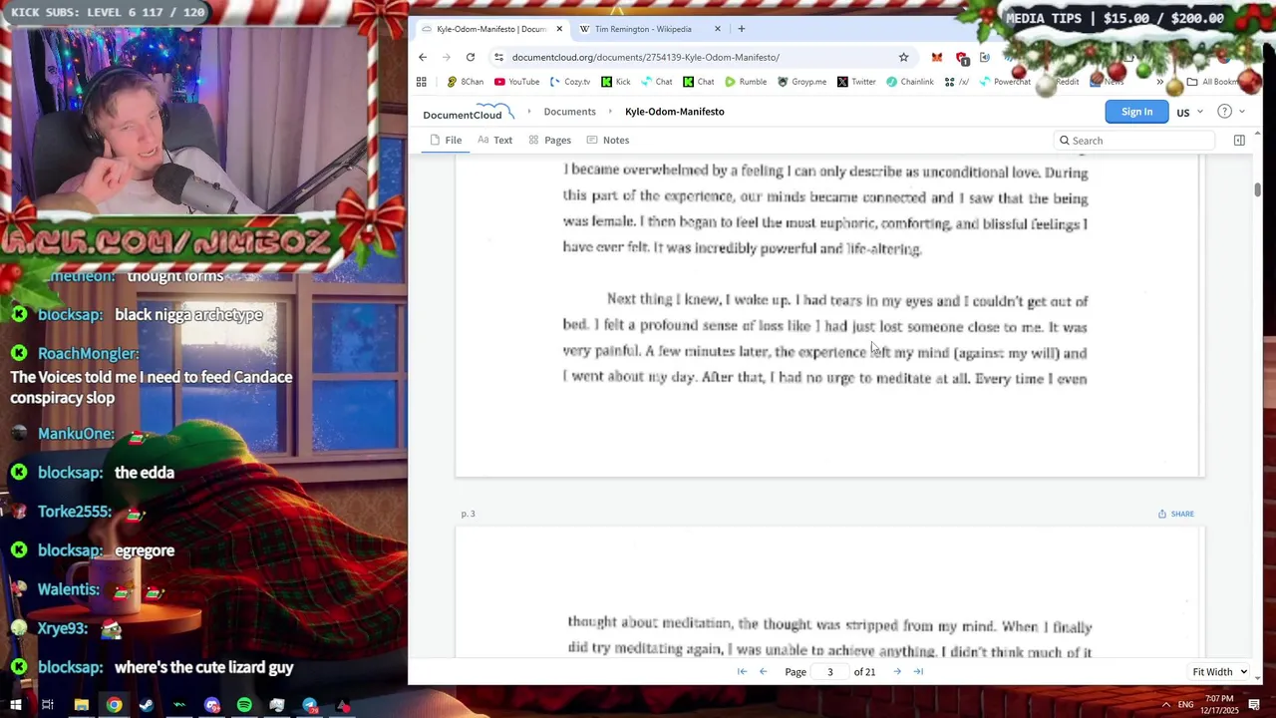View site information icon in address bar
The image size is (1276, 718).
498,57
